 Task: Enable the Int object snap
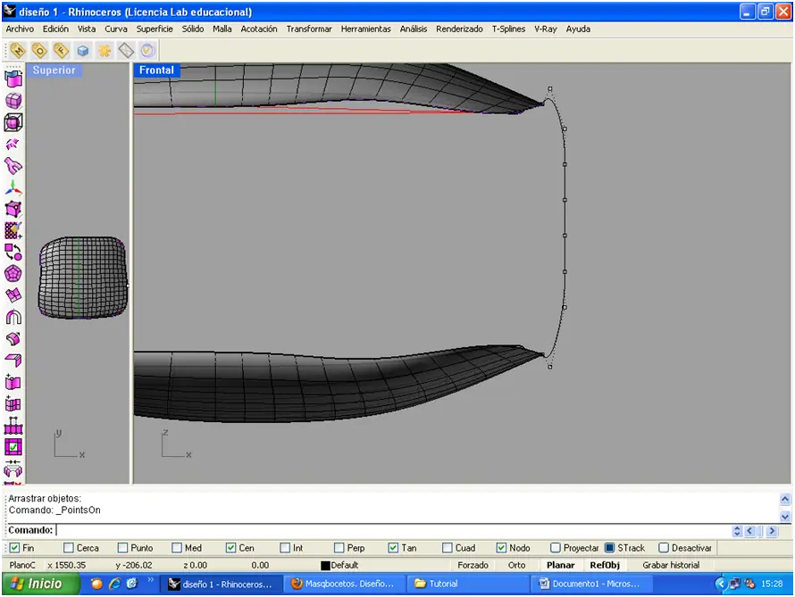tap(285, 548)
